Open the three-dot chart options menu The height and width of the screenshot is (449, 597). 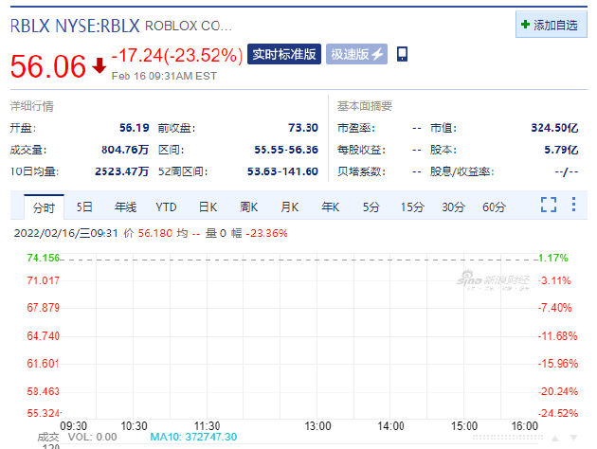[573, 205]
